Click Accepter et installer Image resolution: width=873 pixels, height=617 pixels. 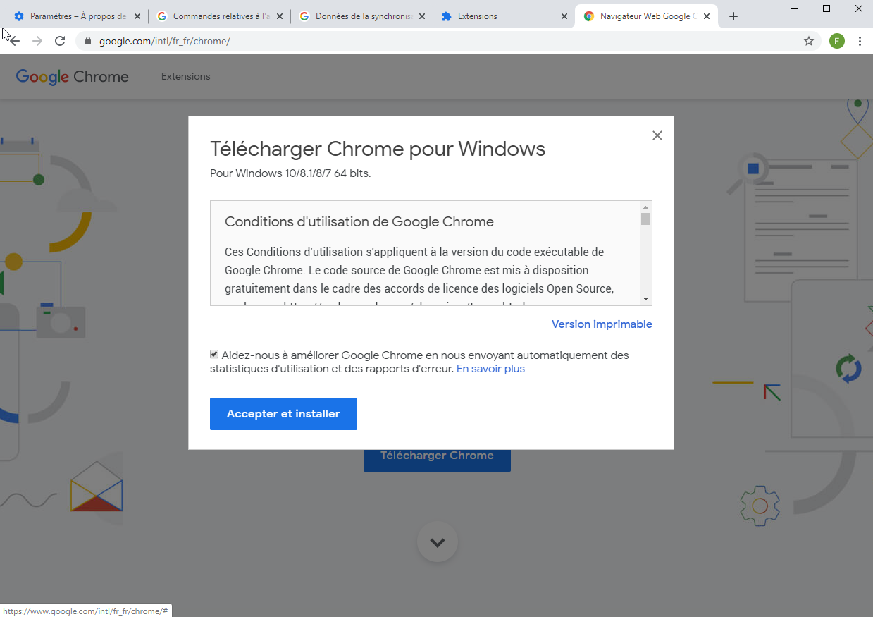point(283,414)
